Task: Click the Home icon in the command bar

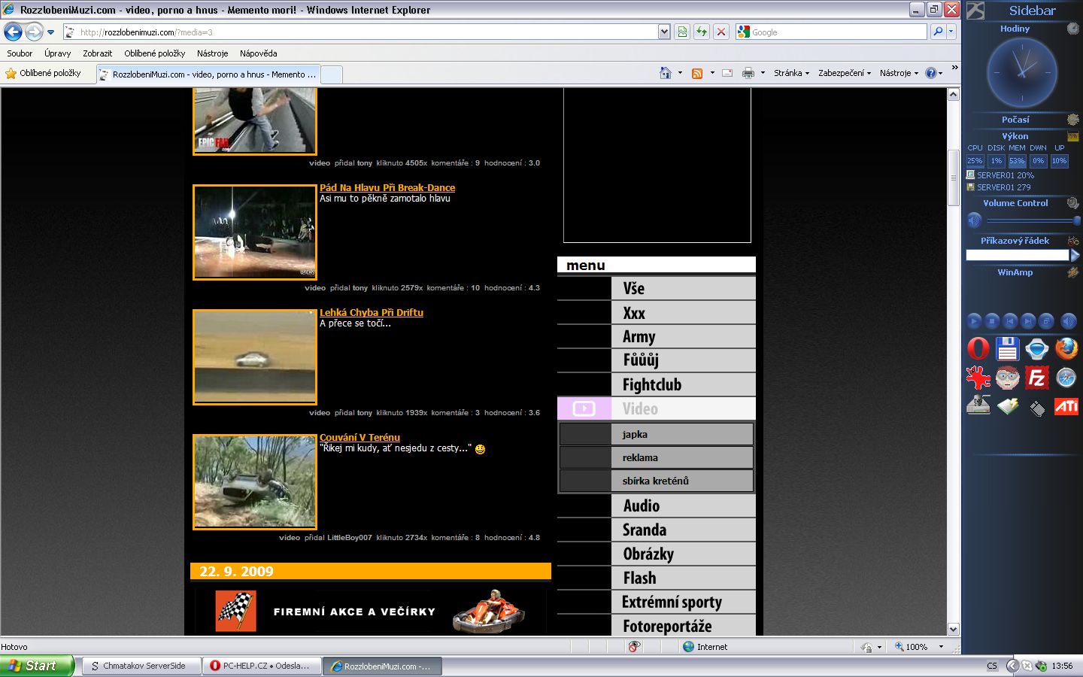Action: 665,73
